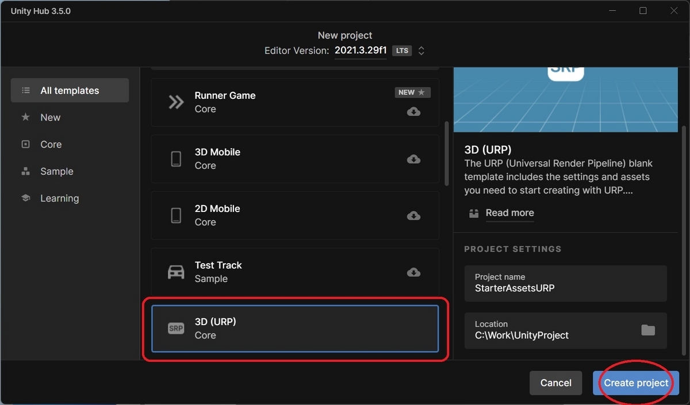Click the Cancel button
Screen dimensions: 690x405
555,383
